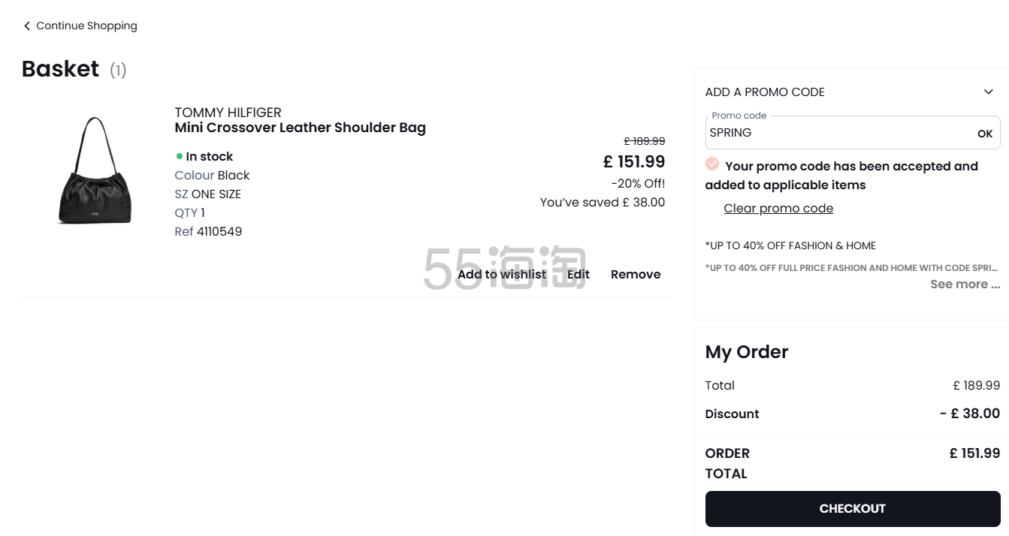Click the green In stock indicator dot

coord(180,157)
